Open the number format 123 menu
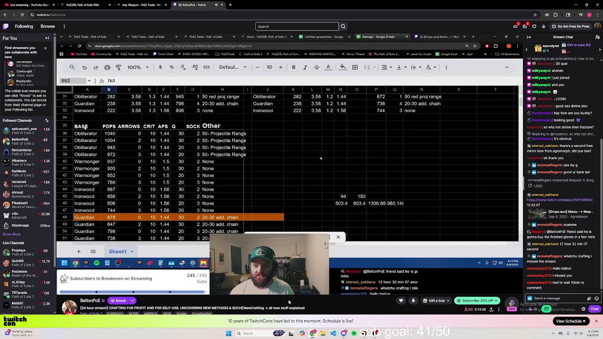This screenshot has width=603, height=339. point(206,67)
